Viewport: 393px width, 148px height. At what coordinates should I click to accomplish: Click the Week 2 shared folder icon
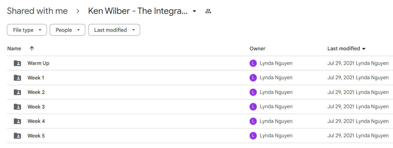click(17, 92)
